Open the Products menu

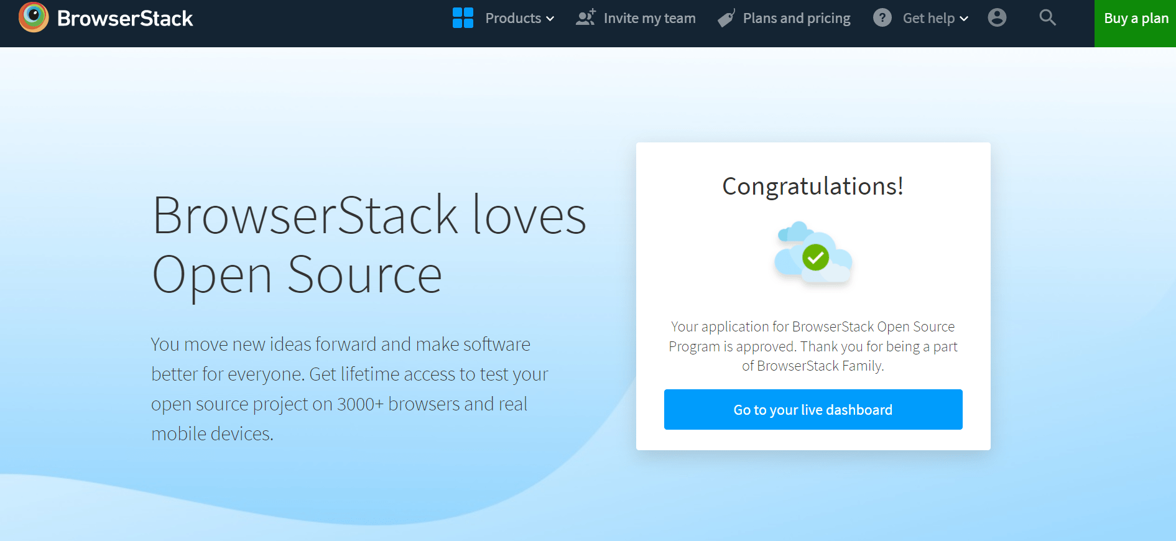pyautogui.click(x=513, y=19)
